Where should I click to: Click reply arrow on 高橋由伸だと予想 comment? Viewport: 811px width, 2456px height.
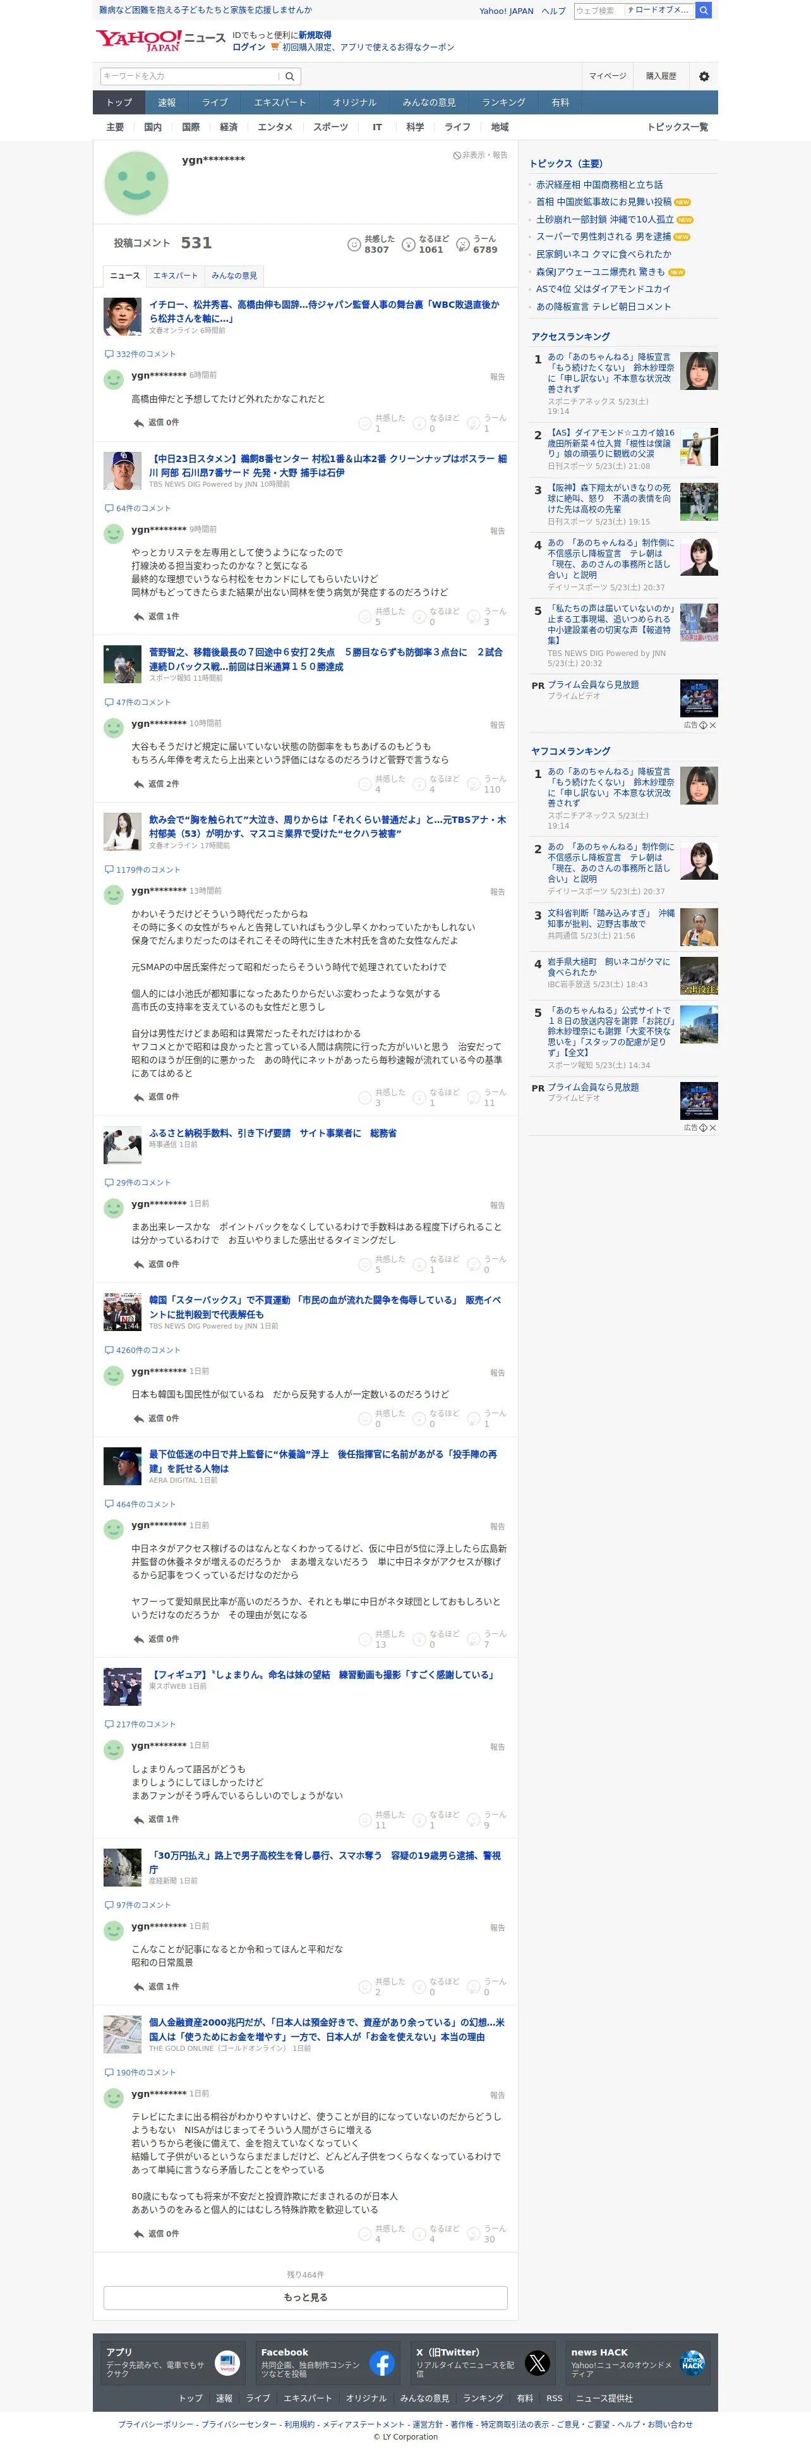coord(138,422)
